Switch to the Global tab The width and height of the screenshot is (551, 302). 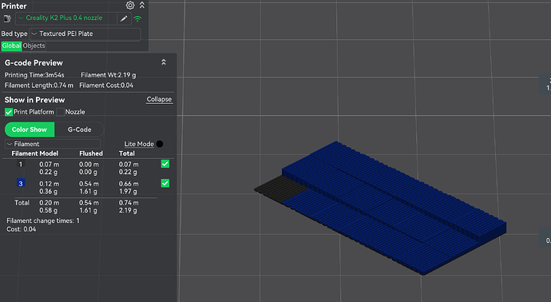11,46
